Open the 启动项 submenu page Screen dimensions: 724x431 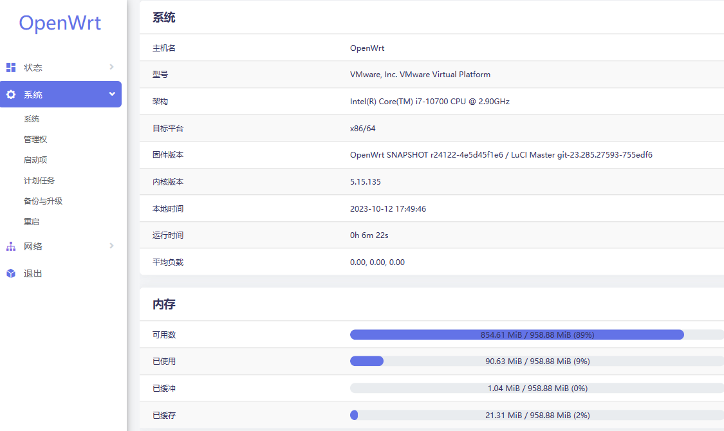(35, 160)
